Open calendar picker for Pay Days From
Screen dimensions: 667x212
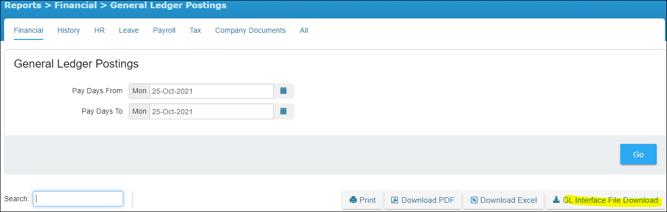(x=283, y=91)
